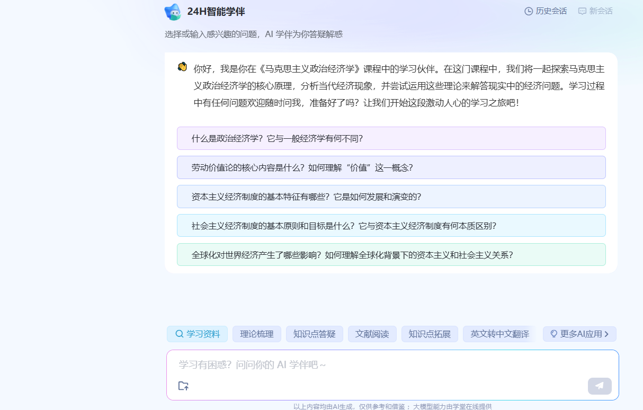
Task: Click the folder upload icon in input box
Action: click(x=183, y=386)
